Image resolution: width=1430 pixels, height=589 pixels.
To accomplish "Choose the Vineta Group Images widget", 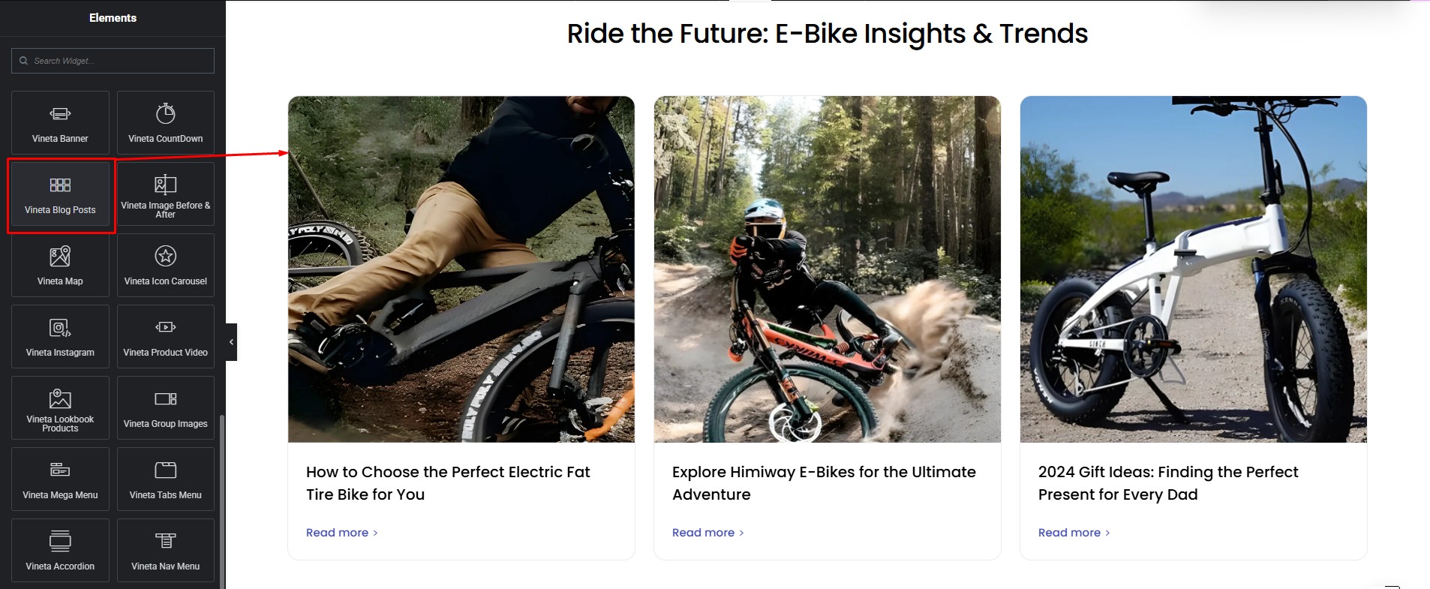I will (165, 408).
